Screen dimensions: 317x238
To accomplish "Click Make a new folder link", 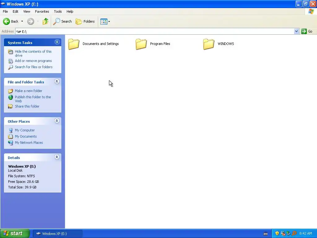I will tap(28, 91).
